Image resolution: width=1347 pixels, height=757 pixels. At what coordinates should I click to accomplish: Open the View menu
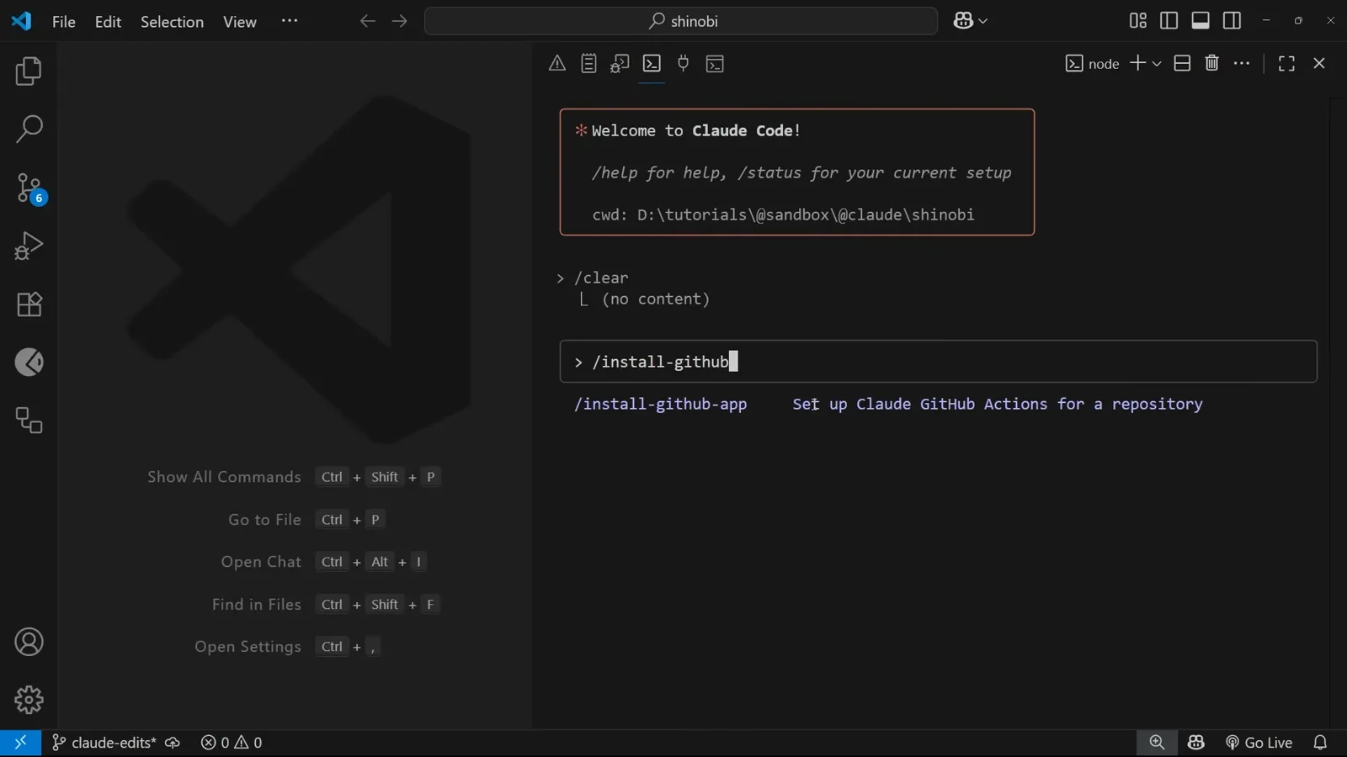pos(240,21)
